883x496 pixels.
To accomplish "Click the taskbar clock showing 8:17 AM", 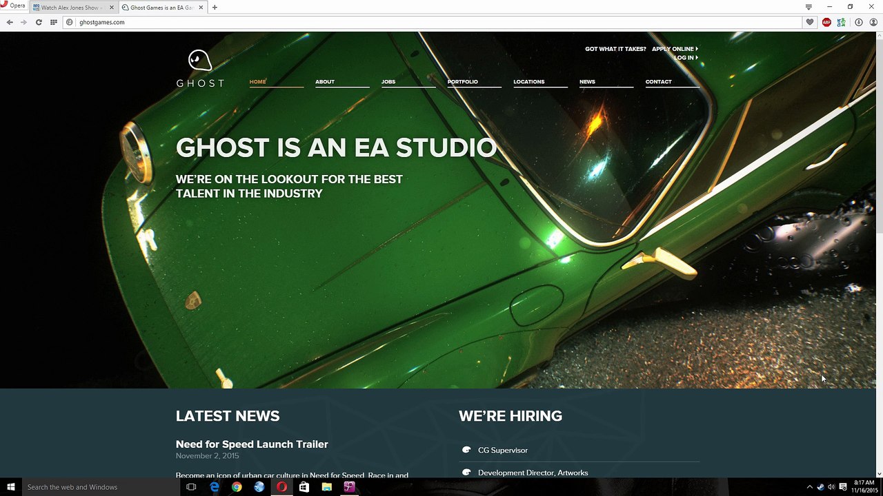I will click(864, 487).
